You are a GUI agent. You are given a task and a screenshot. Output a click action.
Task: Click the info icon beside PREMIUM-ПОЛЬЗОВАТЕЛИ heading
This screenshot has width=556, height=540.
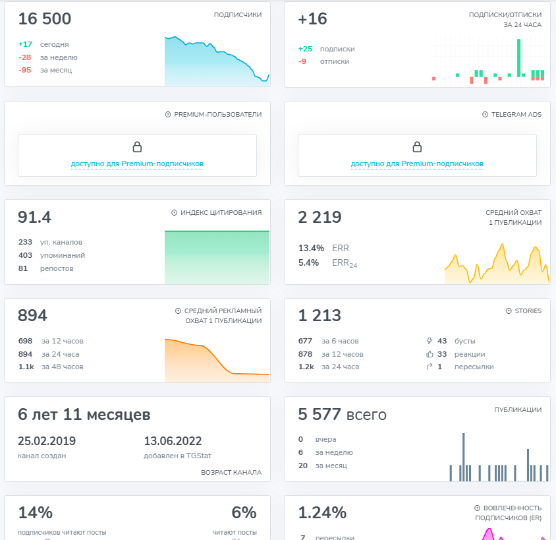click(168, 114)
